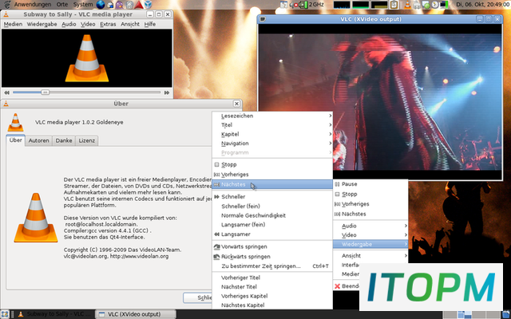The width and height of the screenshot is (511, 319).
Task: Click the Vorwärts springen icon
Action: [216, 246]
